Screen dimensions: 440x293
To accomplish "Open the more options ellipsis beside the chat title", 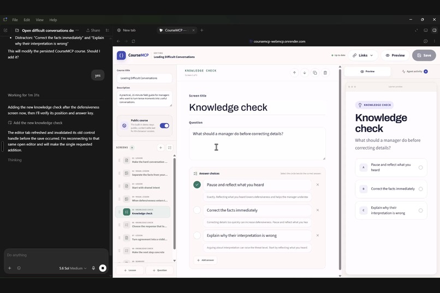I will [x=77, y=30].
